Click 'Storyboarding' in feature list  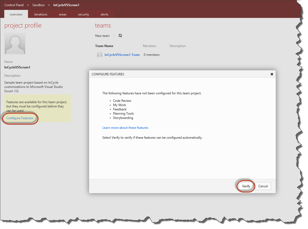tap(123, 118)
